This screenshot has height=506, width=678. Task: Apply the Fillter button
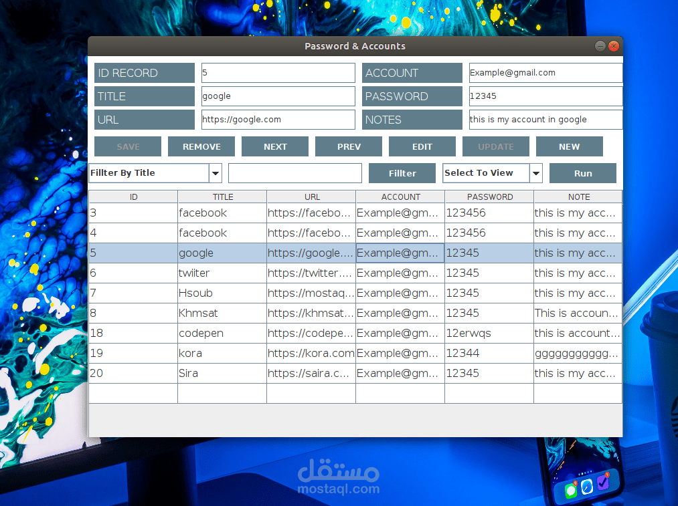[402, 173]
